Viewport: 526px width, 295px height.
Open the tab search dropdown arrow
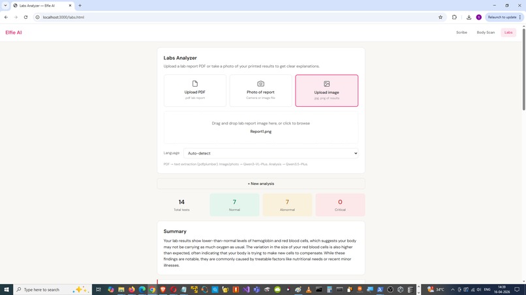point(5,5)
